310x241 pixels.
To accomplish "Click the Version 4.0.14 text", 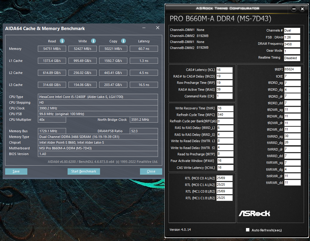I will [180, 230].
